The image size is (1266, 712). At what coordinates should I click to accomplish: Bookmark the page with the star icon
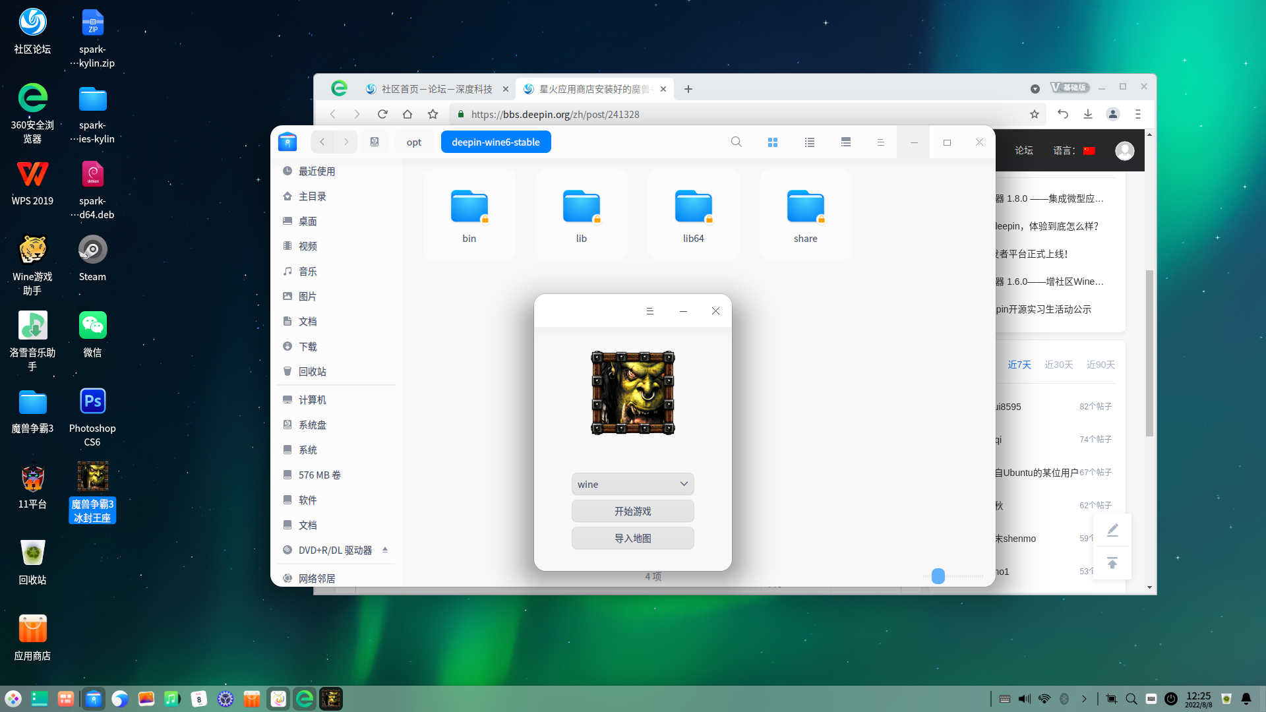1035,113
